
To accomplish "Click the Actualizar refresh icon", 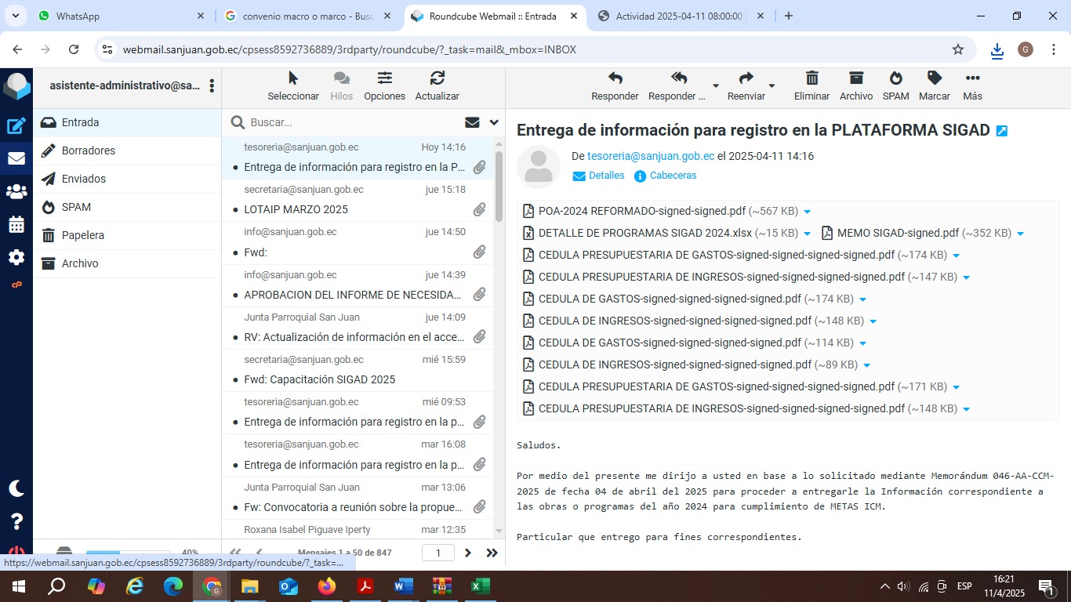I will [437, 78].
